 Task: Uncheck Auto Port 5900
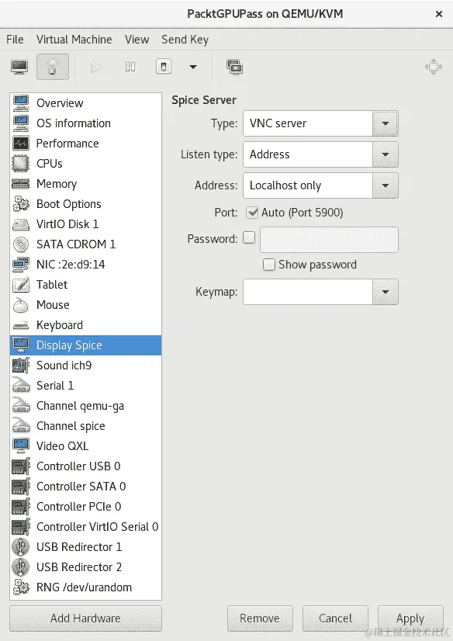pos(252,212)
